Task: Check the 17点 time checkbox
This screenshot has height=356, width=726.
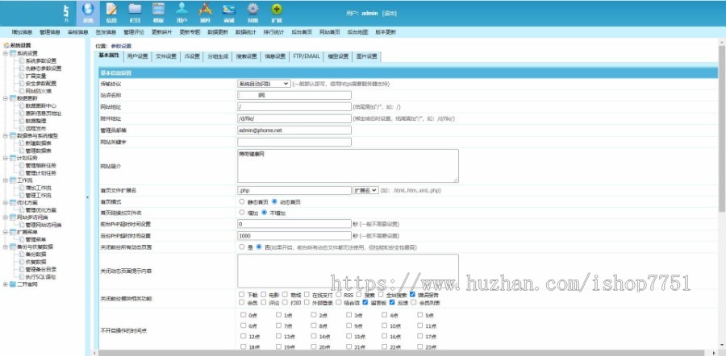Action: (x=420, y=336)
